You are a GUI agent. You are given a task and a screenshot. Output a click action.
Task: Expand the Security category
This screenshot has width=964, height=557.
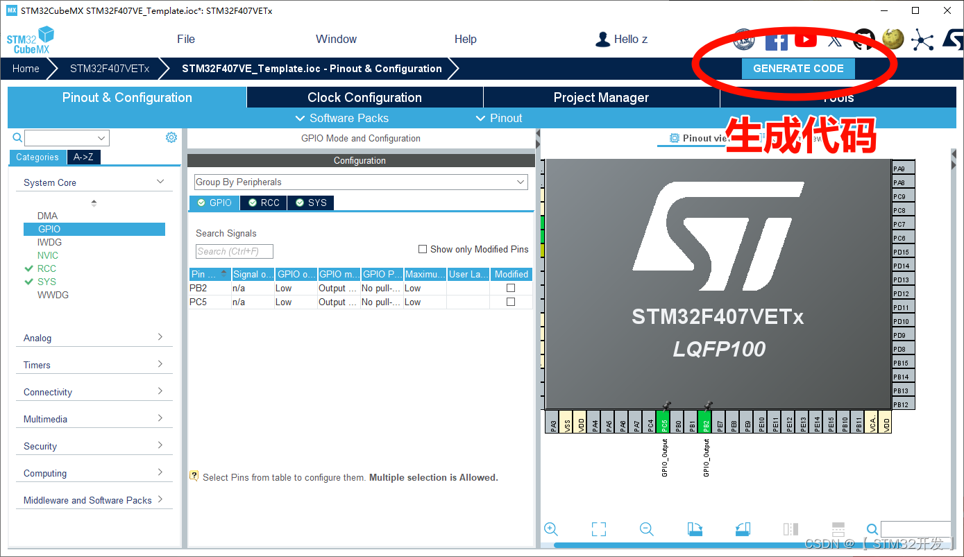point(94,446)
